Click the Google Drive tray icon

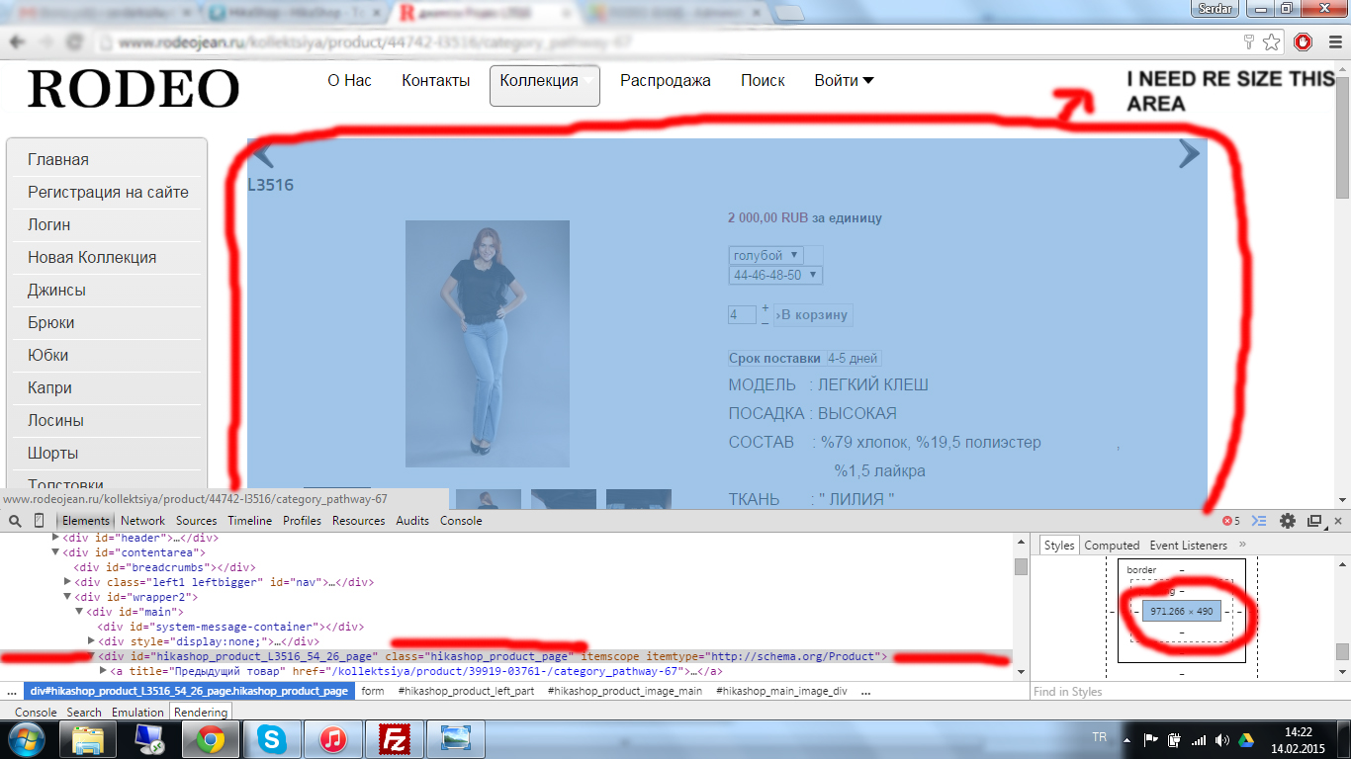point(1246,738)
